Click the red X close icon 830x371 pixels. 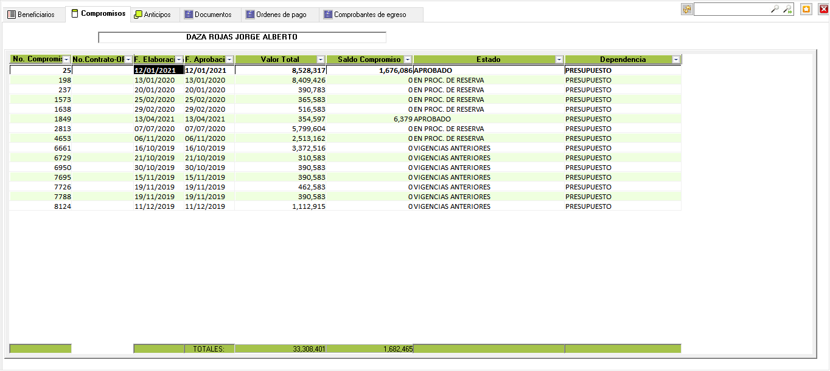[x=823, y=9]
